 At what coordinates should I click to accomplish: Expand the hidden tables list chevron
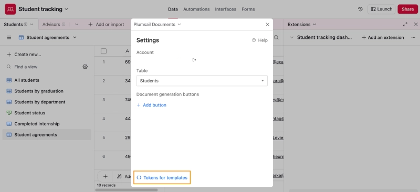pos(77,24)
